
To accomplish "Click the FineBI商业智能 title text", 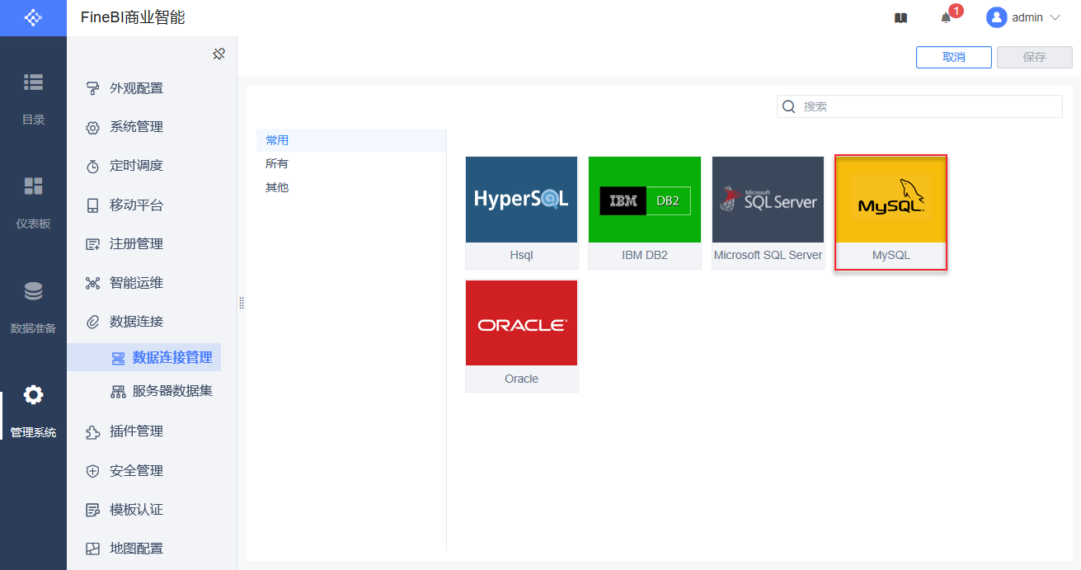I will [x=133, y=17].
